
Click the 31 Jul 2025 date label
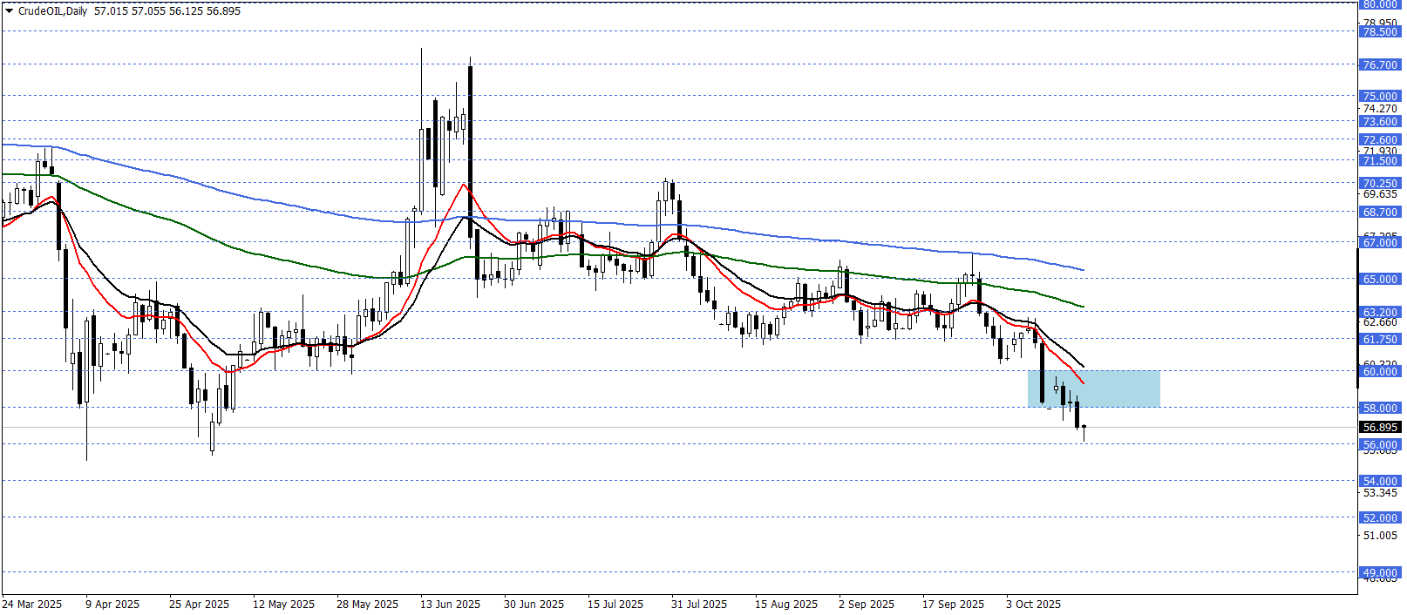pos(699,605)
